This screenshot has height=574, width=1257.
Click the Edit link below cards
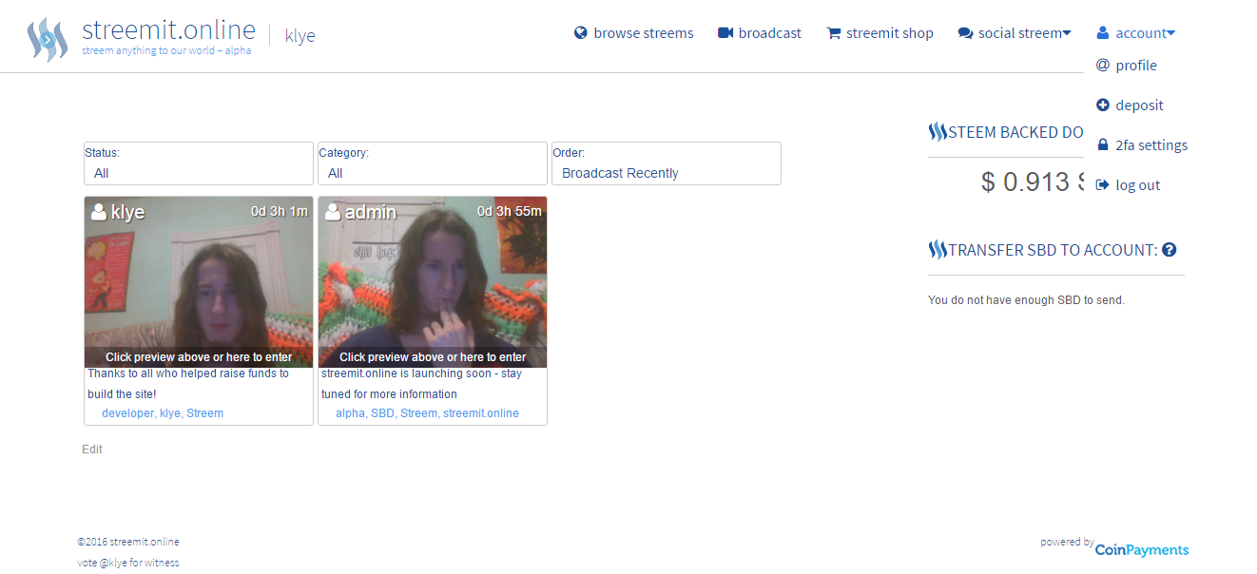pos(92,450)
